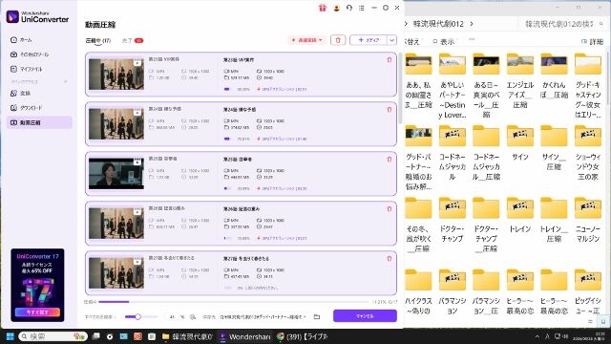611x344 pixels.
Task: Click the UniConverter 17 promo banner button
Action: click(x=37, y=312)
